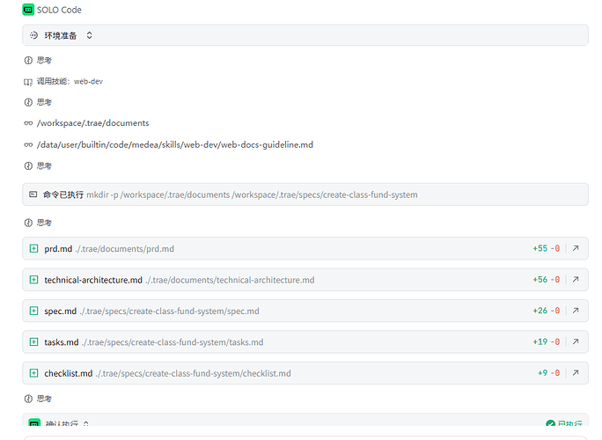Open the checklist.md file row
602x440 pixels.
[x=305, y=373]
